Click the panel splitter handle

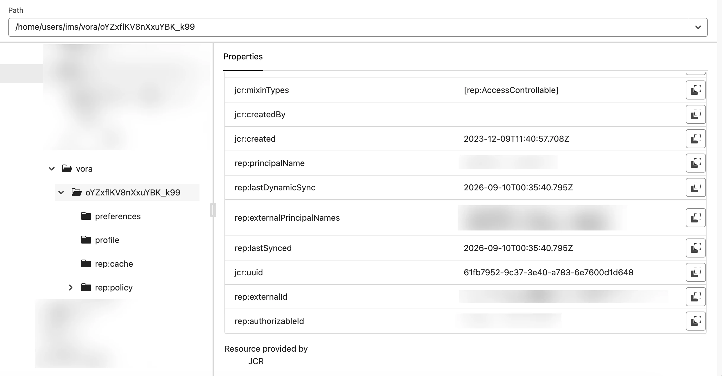[x=213, y=210]
